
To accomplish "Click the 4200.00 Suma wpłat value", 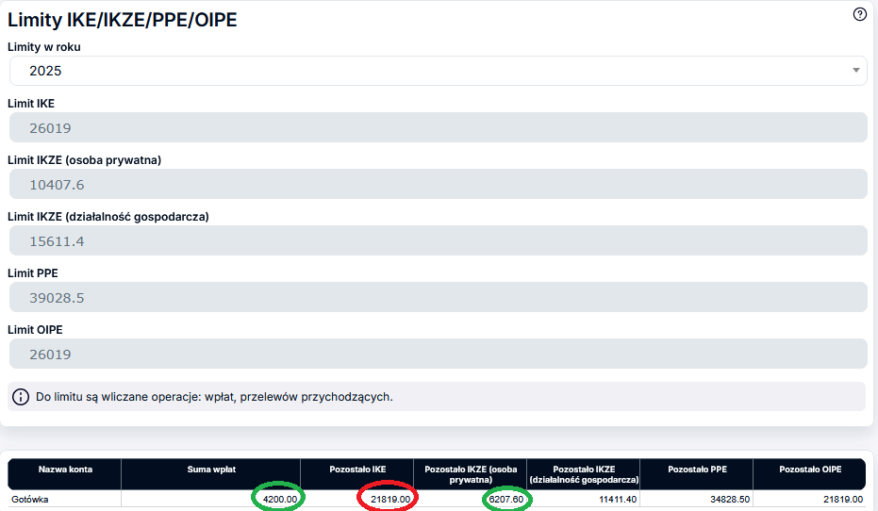I will [279, 499].
